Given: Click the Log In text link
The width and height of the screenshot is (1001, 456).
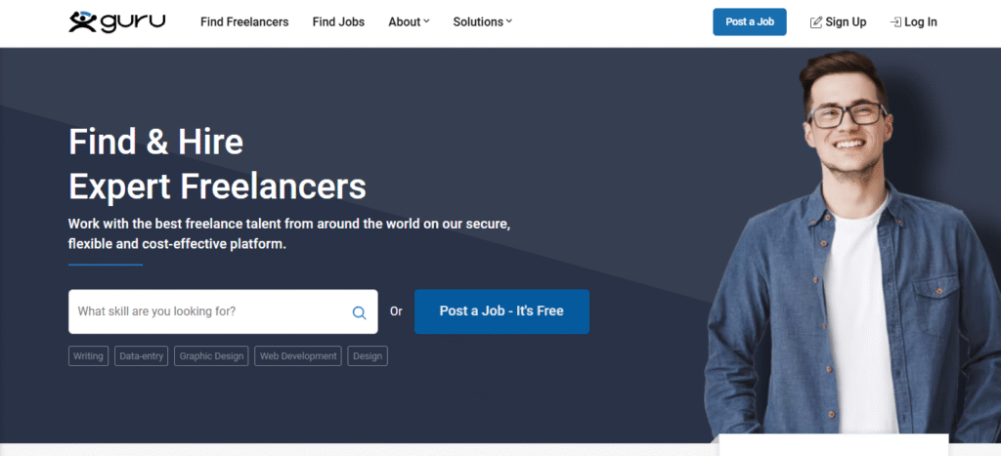Looking at the screenshot, I should click(921, 22).
